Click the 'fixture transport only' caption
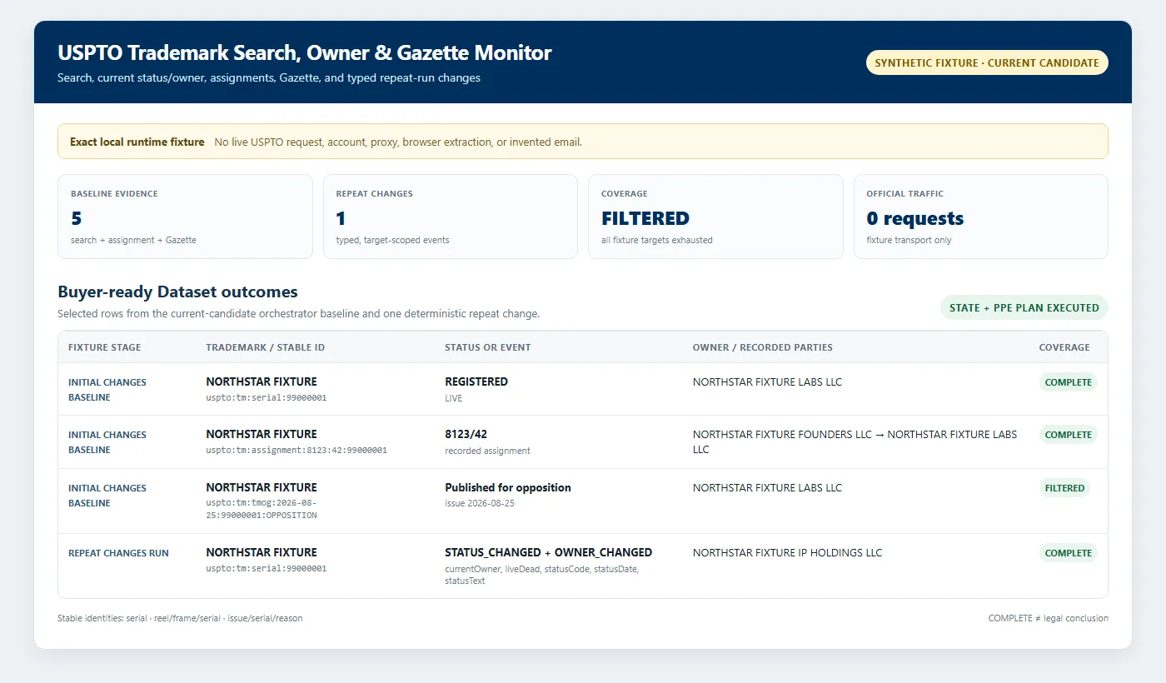1166x683 pixels. point(909,240)
